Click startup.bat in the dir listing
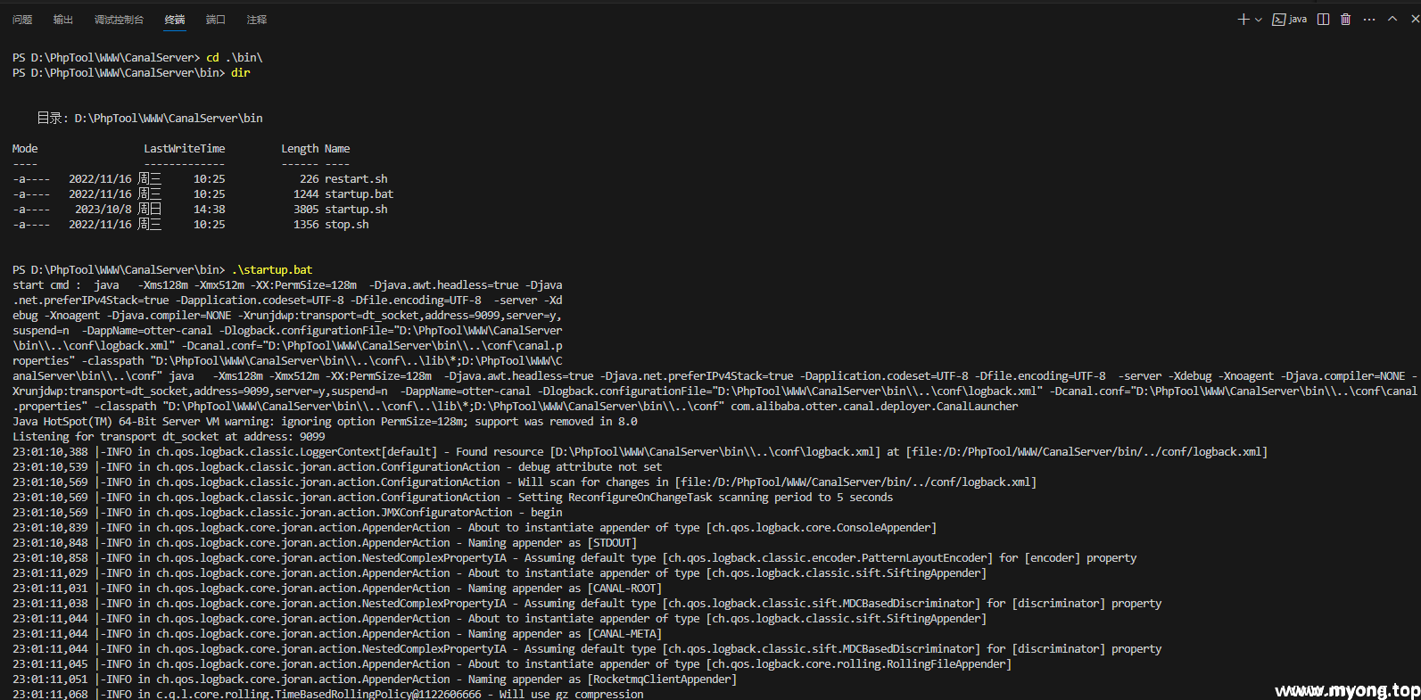This screenshot has height=700, width=1421. click(359, 194)
